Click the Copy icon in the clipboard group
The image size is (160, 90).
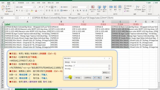pos(7,9)
